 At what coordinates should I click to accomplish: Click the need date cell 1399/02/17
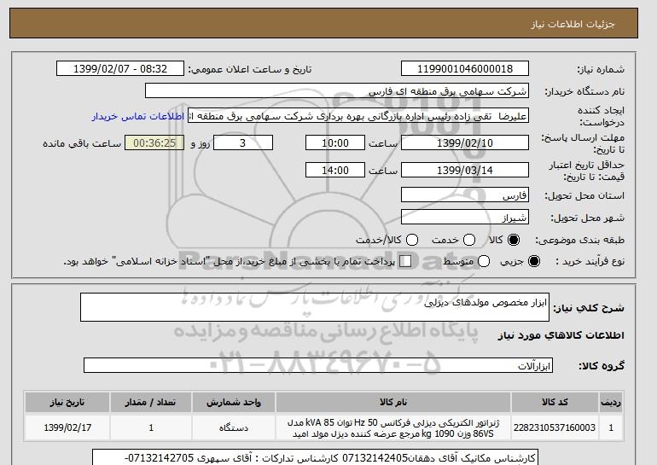pyautogui.click(x=67, y=427)
